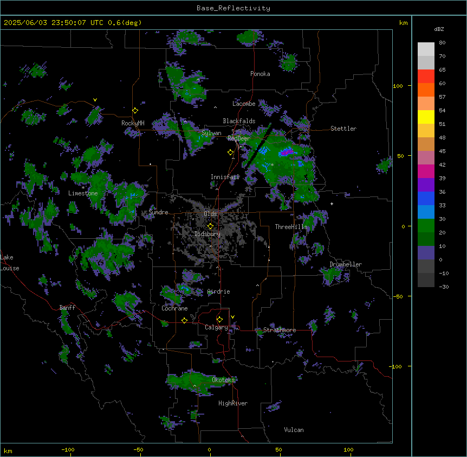
Task: Click the yellow radar site marker near Olds
Action: (x=210, y=226)
